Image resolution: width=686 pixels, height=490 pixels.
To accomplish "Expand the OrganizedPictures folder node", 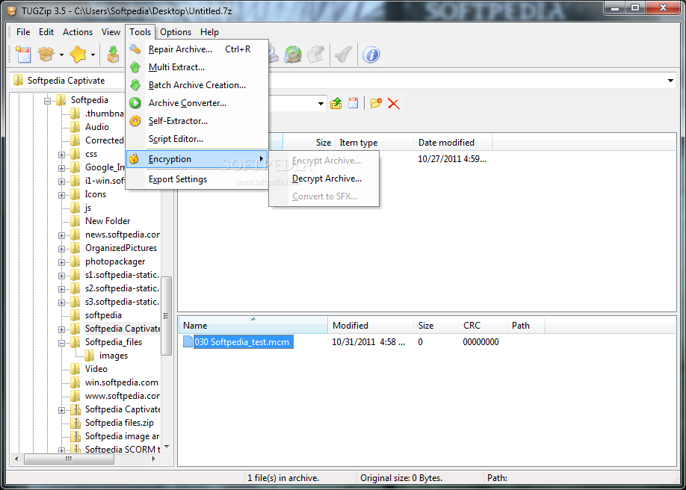I will 61,249.
